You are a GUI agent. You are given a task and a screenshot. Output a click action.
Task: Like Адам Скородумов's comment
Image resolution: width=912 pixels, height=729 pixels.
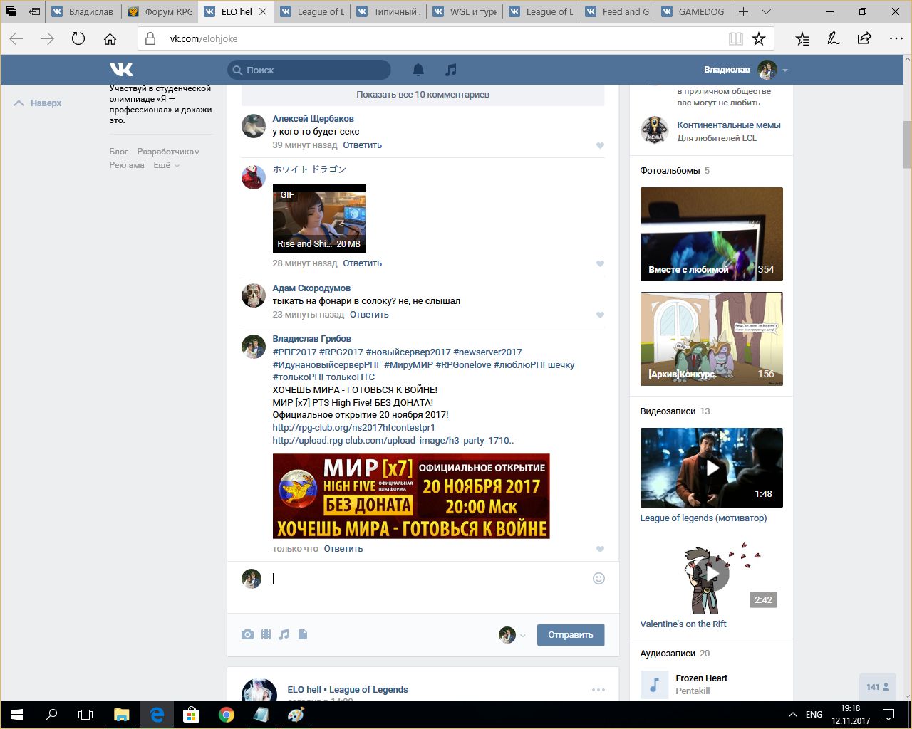tap(600, 315)
